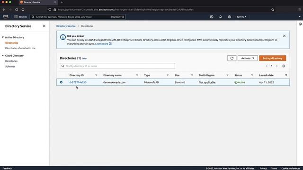Bookmark this page with star icon
The height and width of the screenshot is (170, 303).
click(x=273, y=9)
